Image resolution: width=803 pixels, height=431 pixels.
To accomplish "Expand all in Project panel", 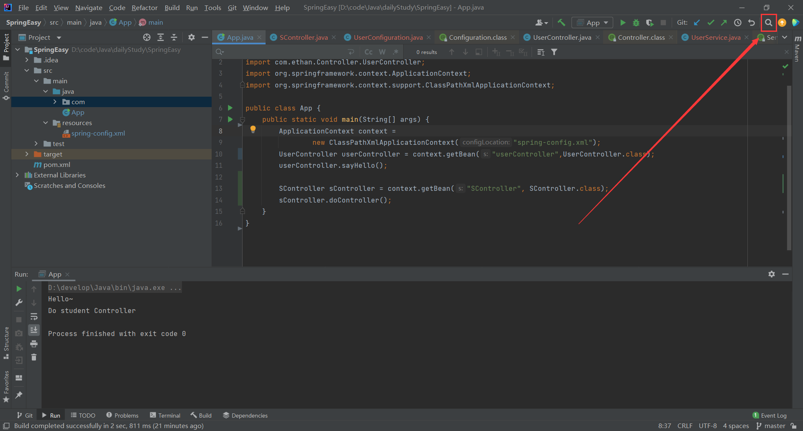I will point(161,37).
